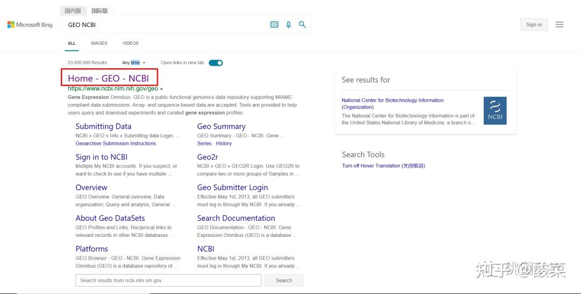Select the VIDEOS results tab
Viewport: 581px width, 294px height.
pos(130,43)
